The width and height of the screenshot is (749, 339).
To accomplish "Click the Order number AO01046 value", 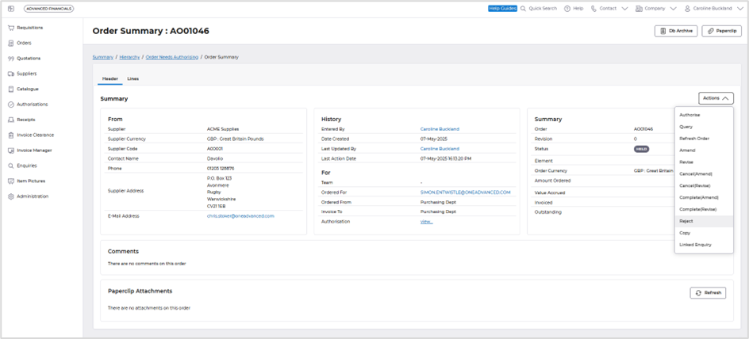I will click(x=643, y=129).
